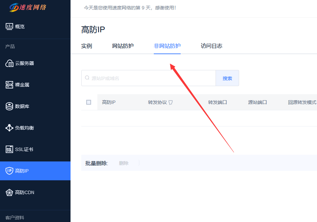Click the welcome message 今天是您使用速度网络的第 9 天
Screen dimensions: 317x222
coord(130,8)
